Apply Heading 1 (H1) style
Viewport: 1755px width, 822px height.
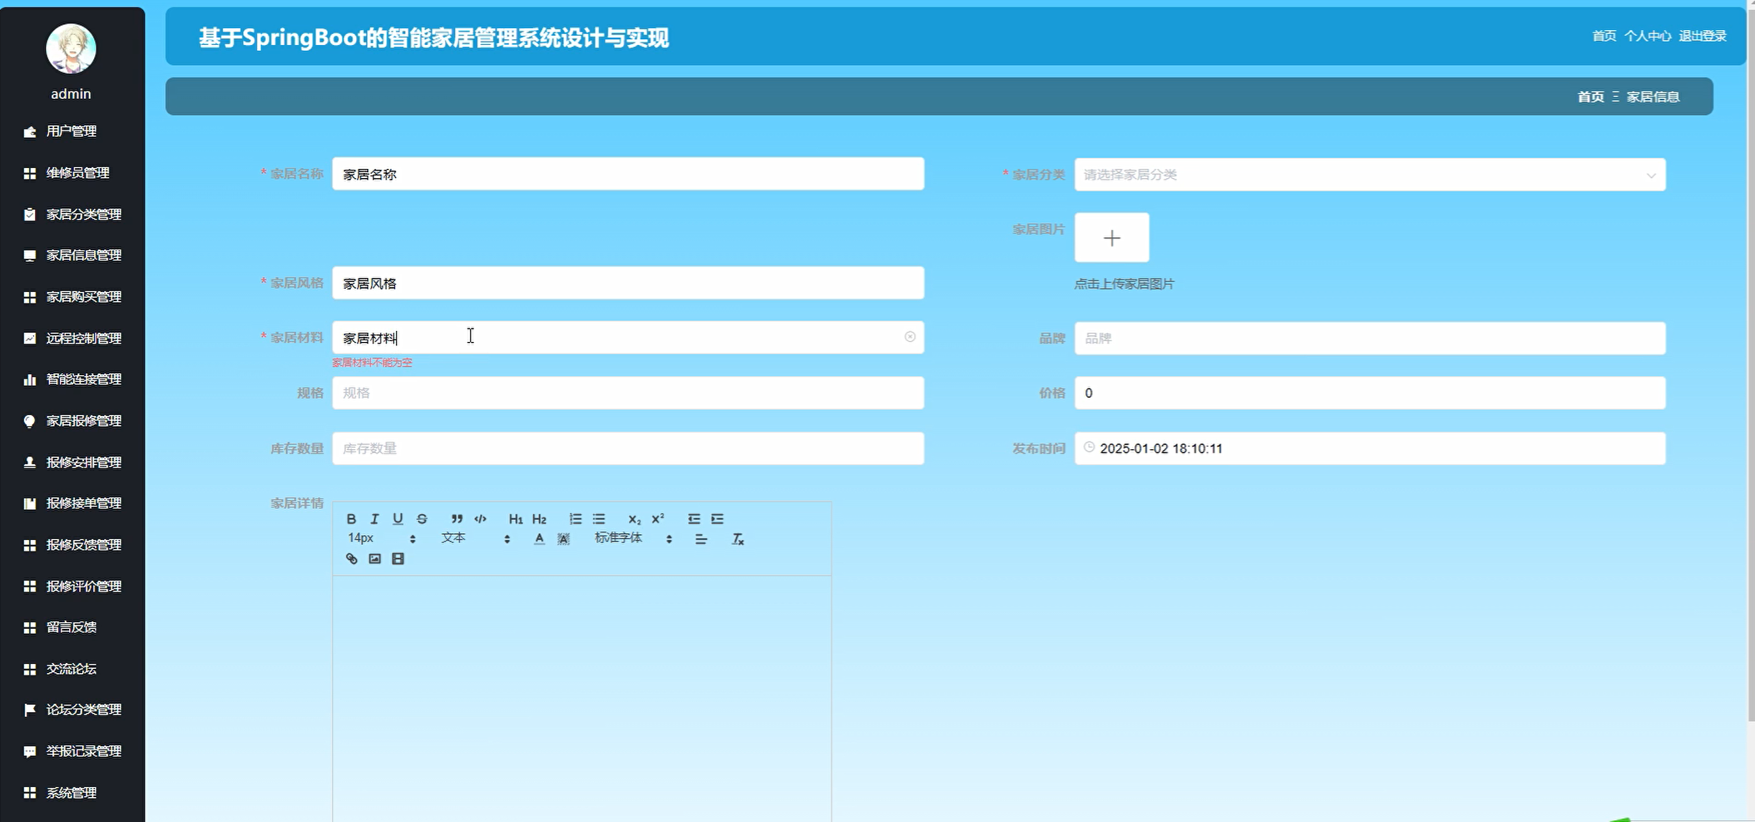[516, 518]
